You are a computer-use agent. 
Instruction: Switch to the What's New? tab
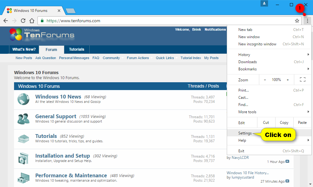click(x=24, y=49)
